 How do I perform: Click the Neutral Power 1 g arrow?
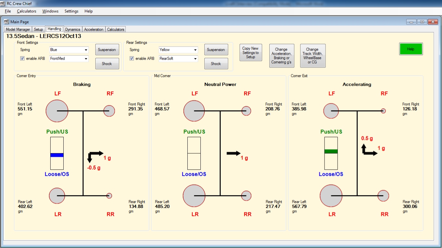point(233,153)
